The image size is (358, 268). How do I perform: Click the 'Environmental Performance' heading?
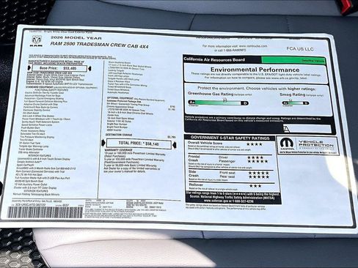click(x=255, y=70)
